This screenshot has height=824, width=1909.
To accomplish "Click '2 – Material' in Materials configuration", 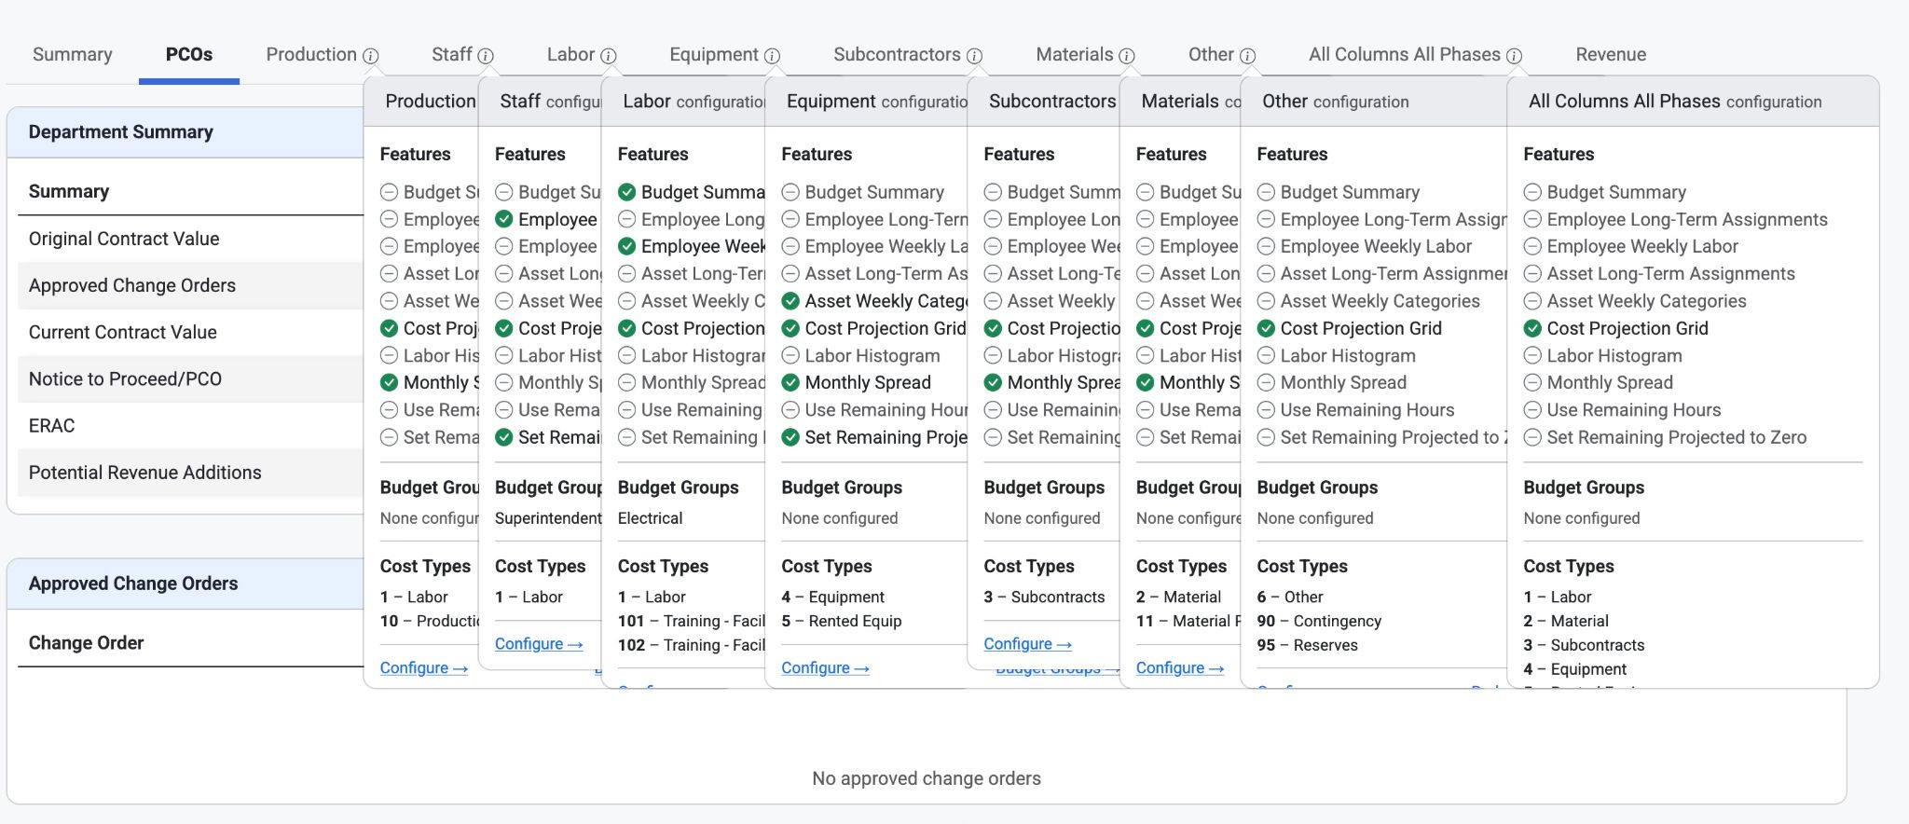I will point(1178,597).
